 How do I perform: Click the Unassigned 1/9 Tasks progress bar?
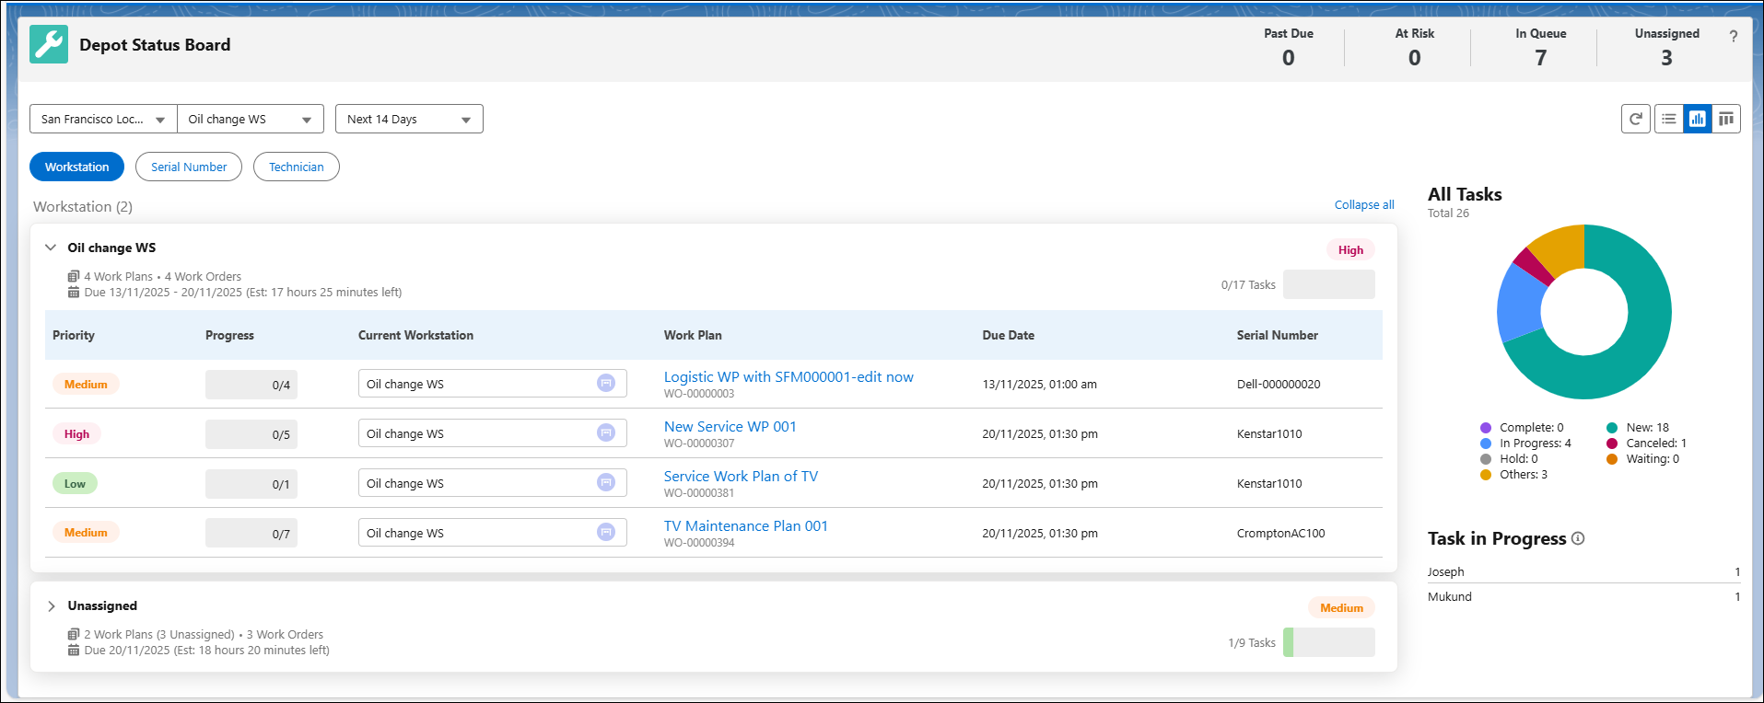(x=1329, y=642)
